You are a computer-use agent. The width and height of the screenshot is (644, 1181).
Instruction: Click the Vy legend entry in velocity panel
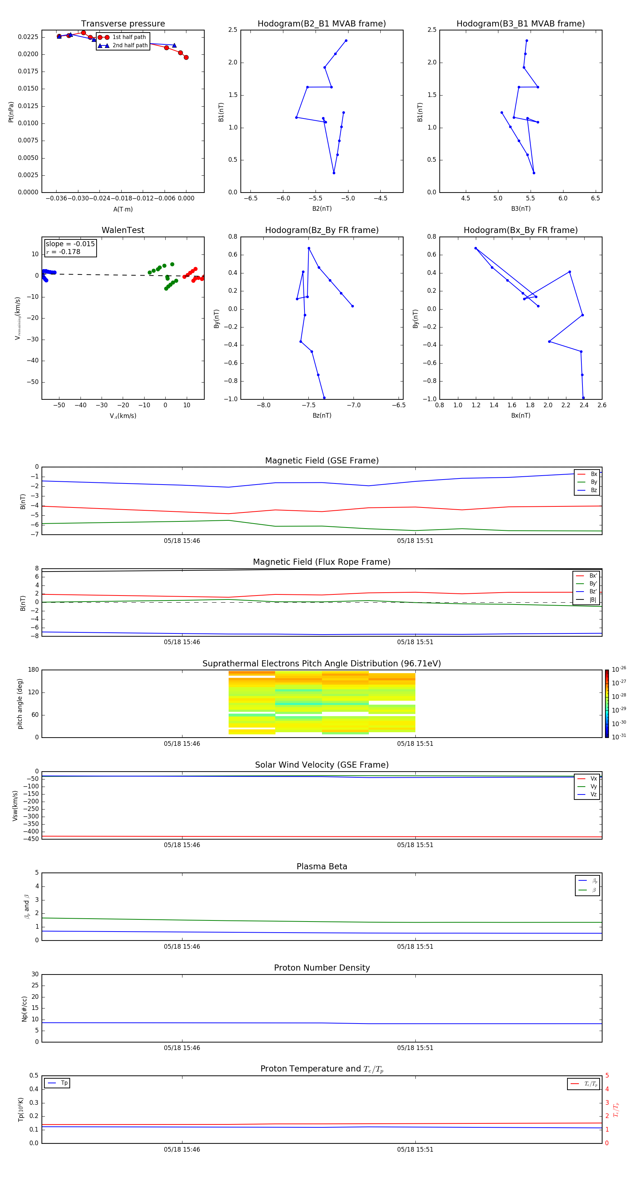[x=587, y=787]
